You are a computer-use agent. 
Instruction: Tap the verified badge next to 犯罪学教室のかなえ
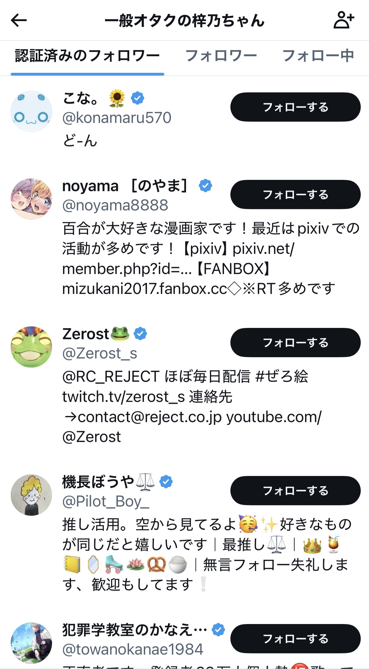tap(218, 630)
